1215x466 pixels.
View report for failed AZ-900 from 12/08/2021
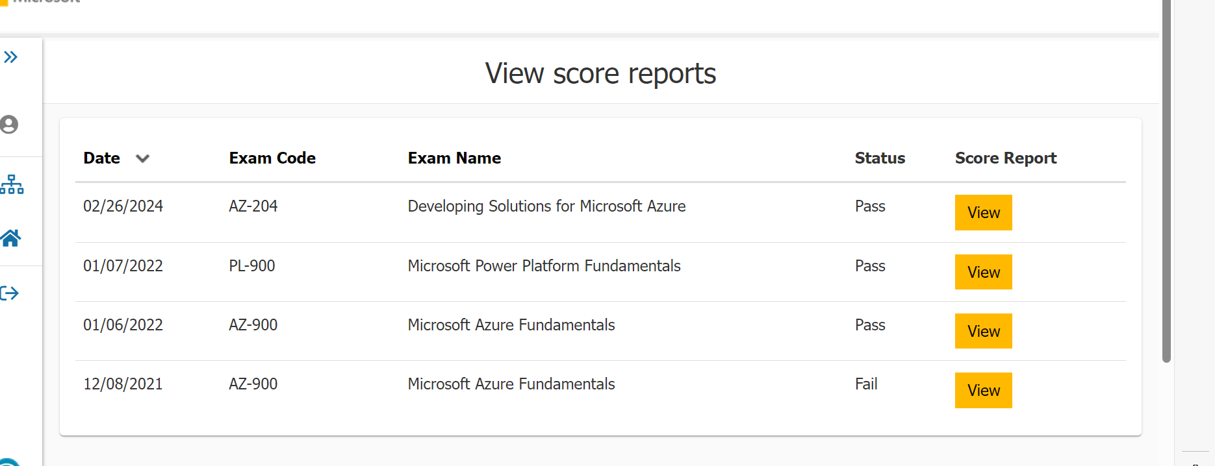(983, 390)
